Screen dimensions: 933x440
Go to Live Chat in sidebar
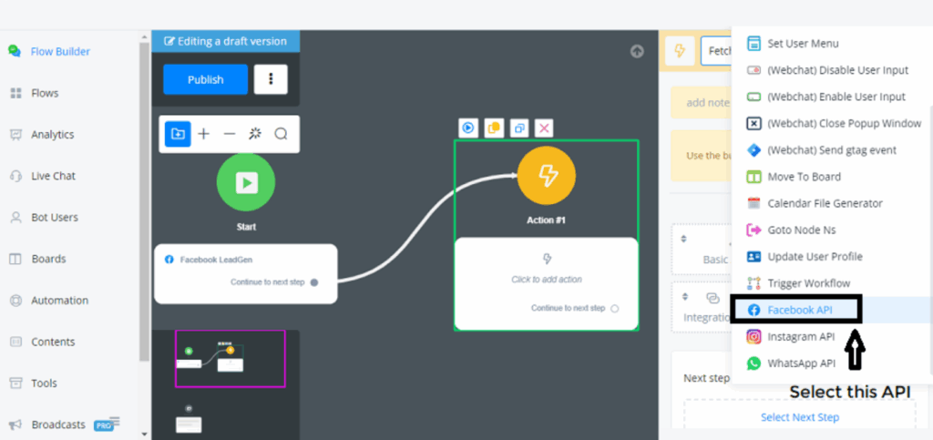(x=53, y=176)
